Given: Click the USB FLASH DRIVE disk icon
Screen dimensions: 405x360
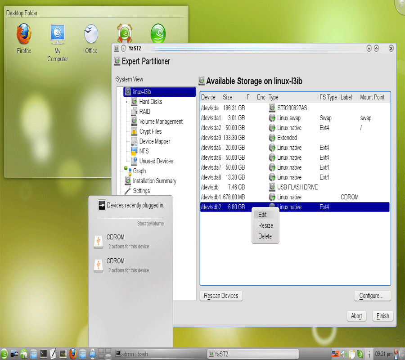Looking at the screenshot, I should [272, 187].
